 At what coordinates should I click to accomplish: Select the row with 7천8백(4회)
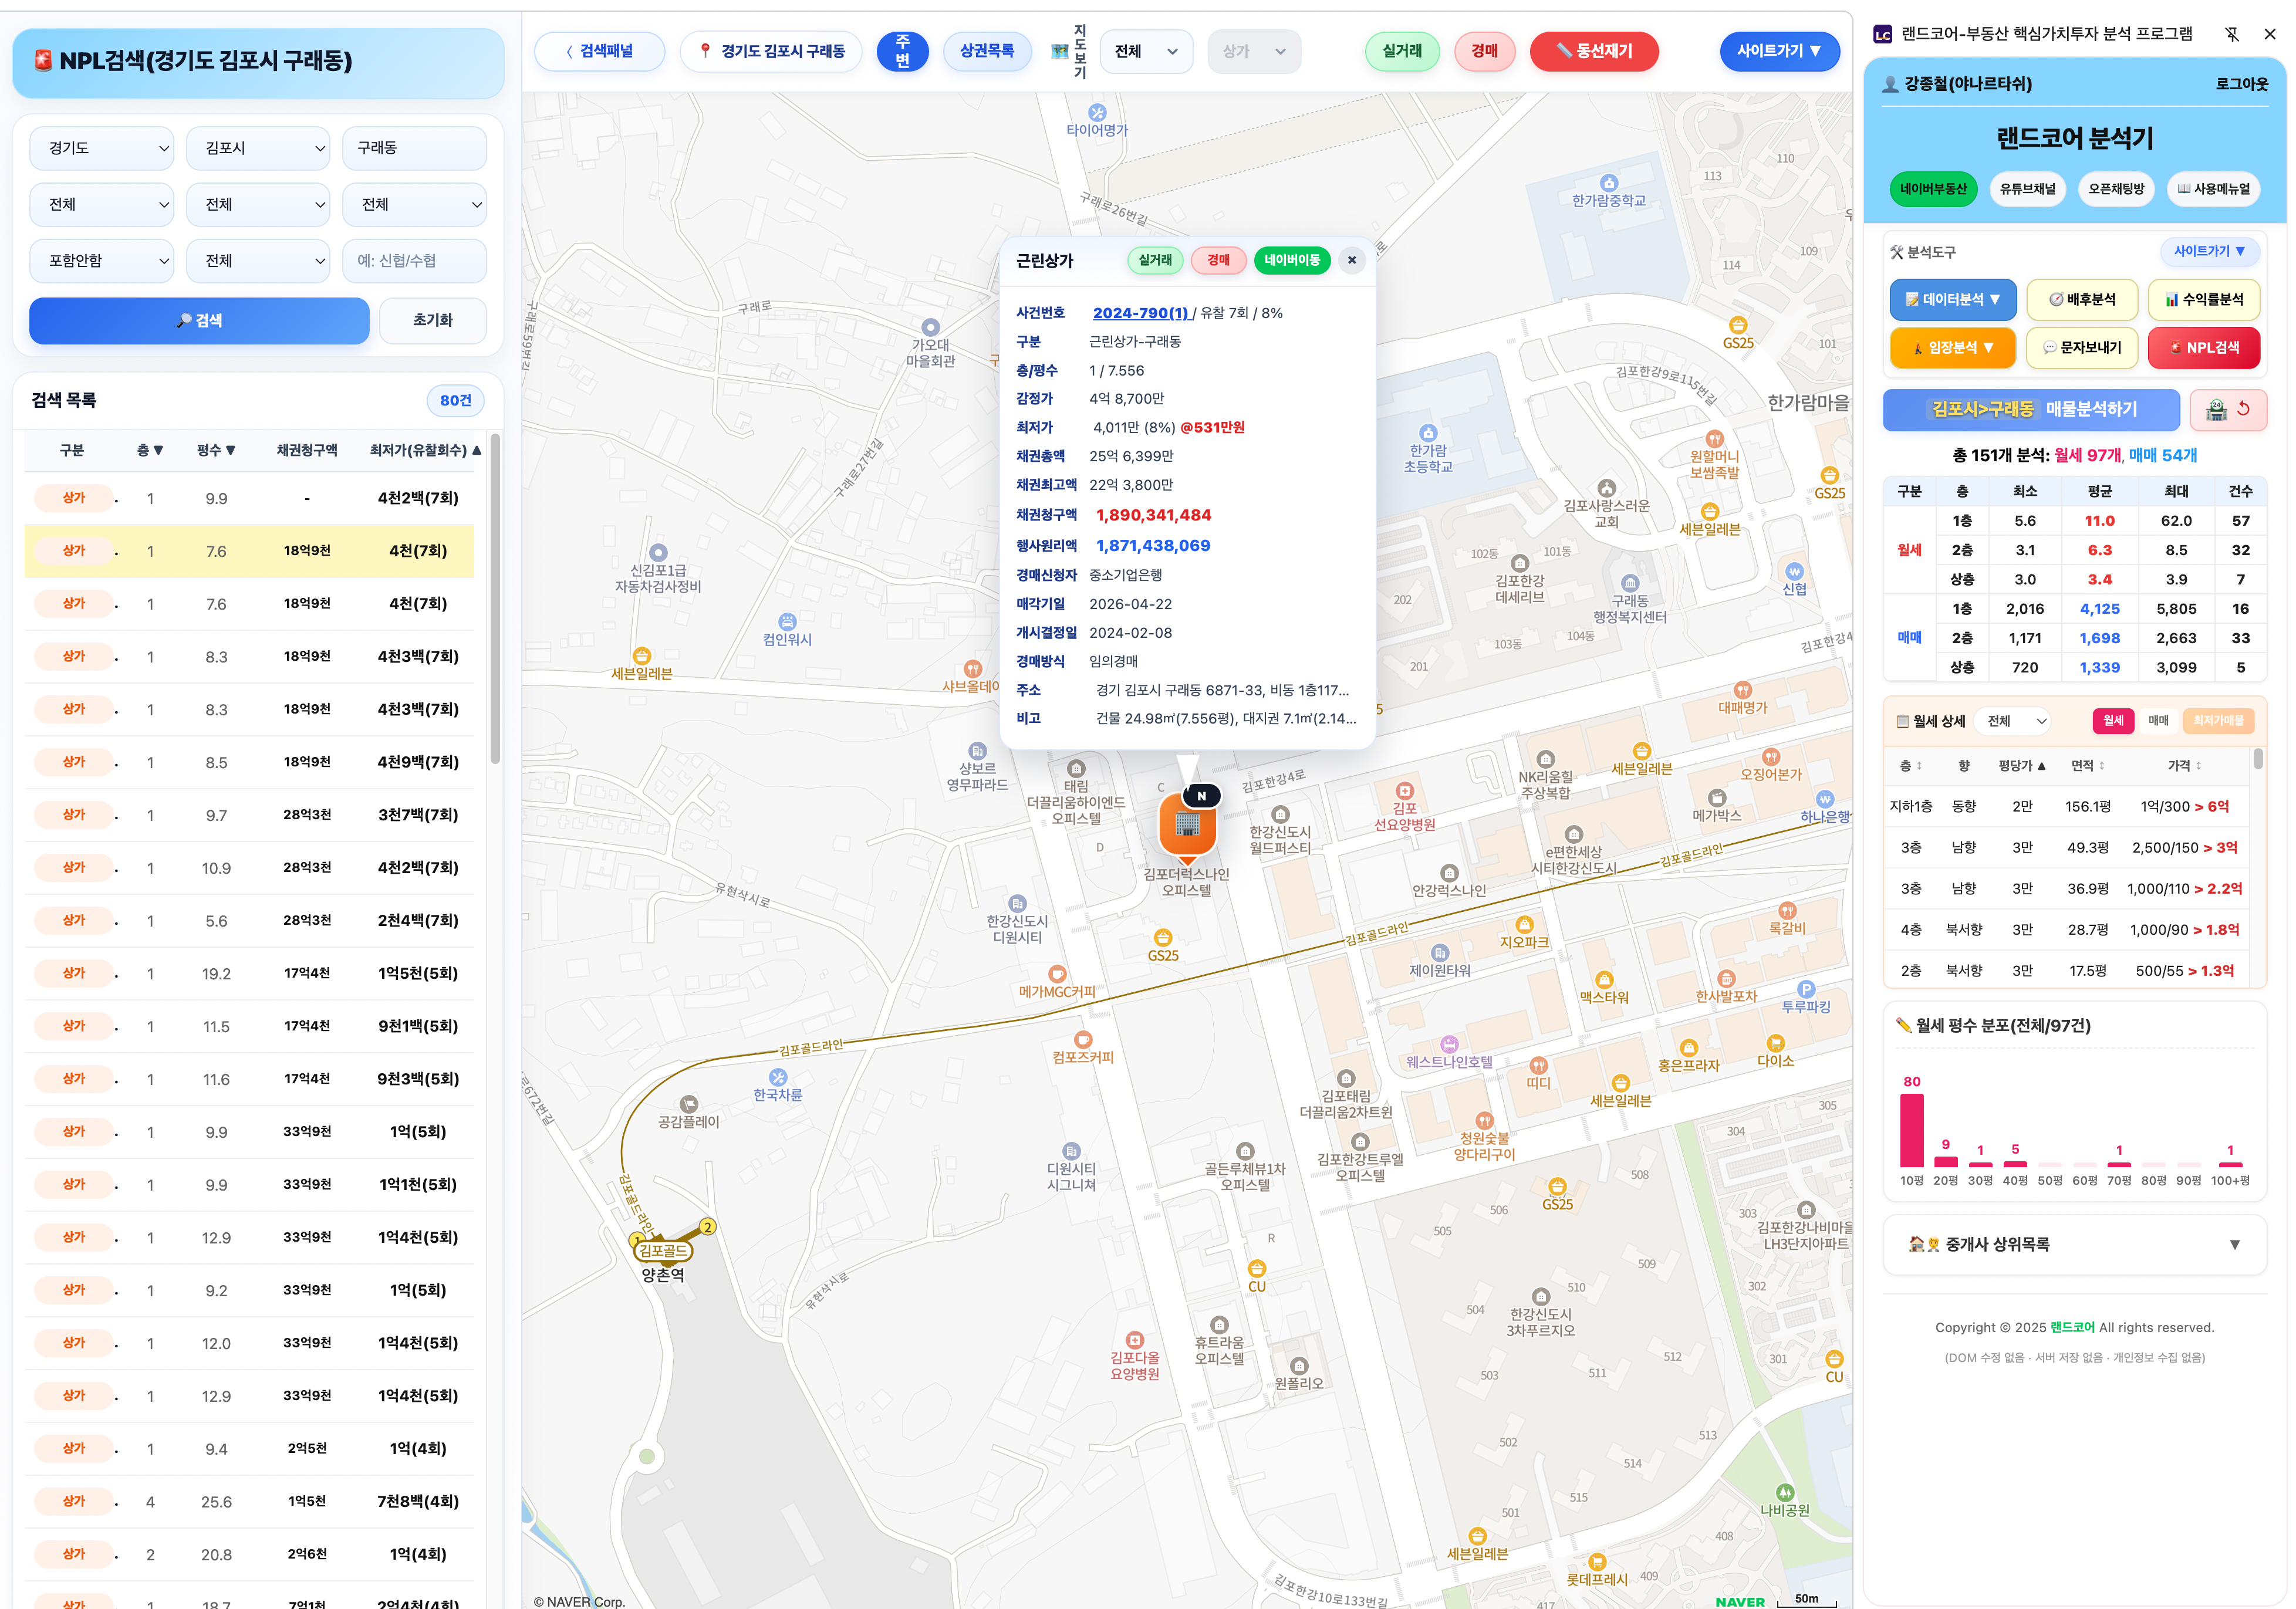pyautogui.click(x=249, y=1502)
